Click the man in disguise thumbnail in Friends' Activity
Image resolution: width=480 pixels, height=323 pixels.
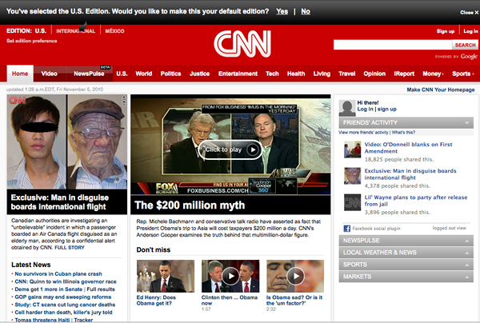click(352, 176)
